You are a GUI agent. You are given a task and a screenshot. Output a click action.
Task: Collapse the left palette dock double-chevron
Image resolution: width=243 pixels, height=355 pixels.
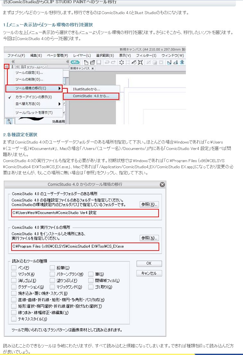[13, 62]
